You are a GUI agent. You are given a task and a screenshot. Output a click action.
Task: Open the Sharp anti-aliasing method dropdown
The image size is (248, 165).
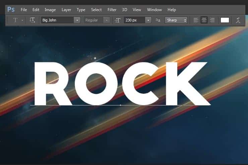click(x=176, y=20)
